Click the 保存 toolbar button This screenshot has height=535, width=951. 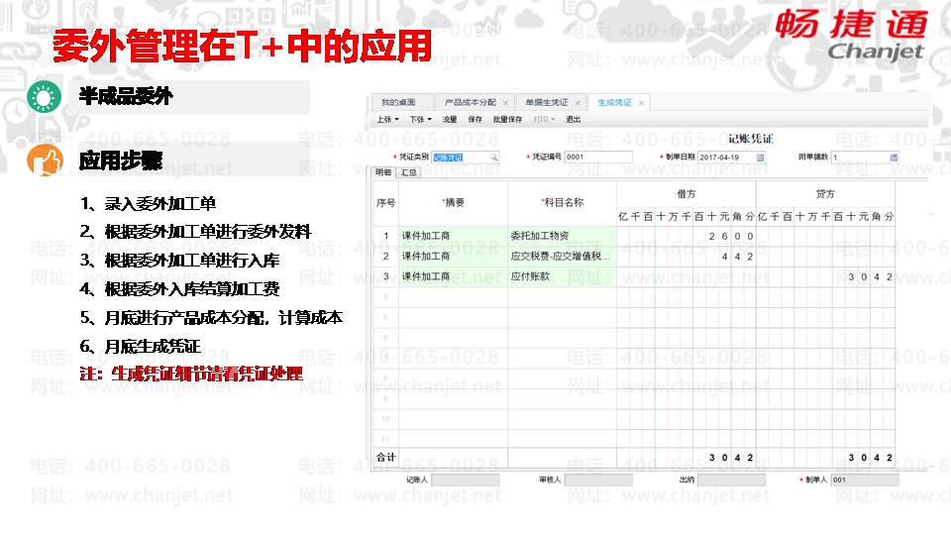pos(475,120)
